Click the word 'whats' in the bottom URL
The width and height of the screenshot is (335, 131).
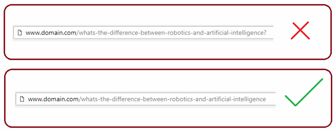pos(89,99)
